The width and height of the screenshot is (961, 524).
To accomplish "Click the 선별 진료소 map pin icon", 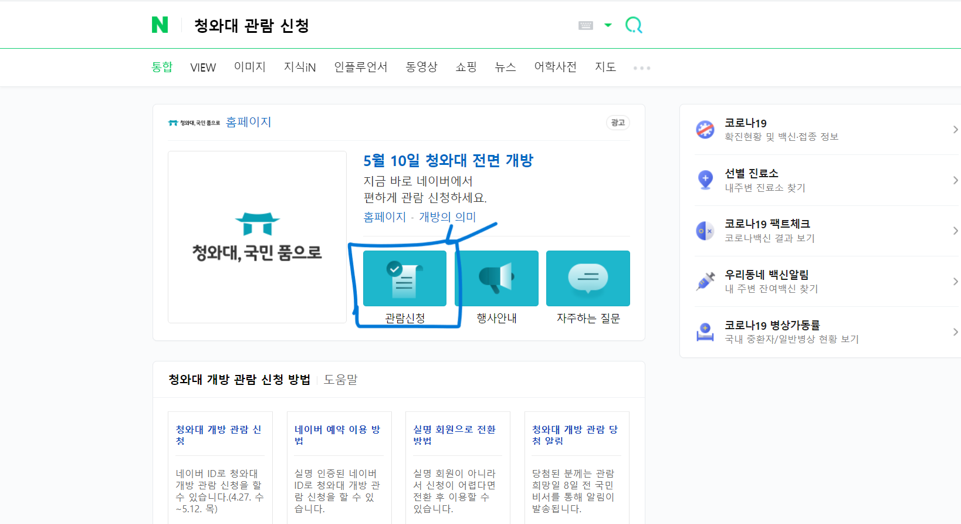I will (705, 180).
